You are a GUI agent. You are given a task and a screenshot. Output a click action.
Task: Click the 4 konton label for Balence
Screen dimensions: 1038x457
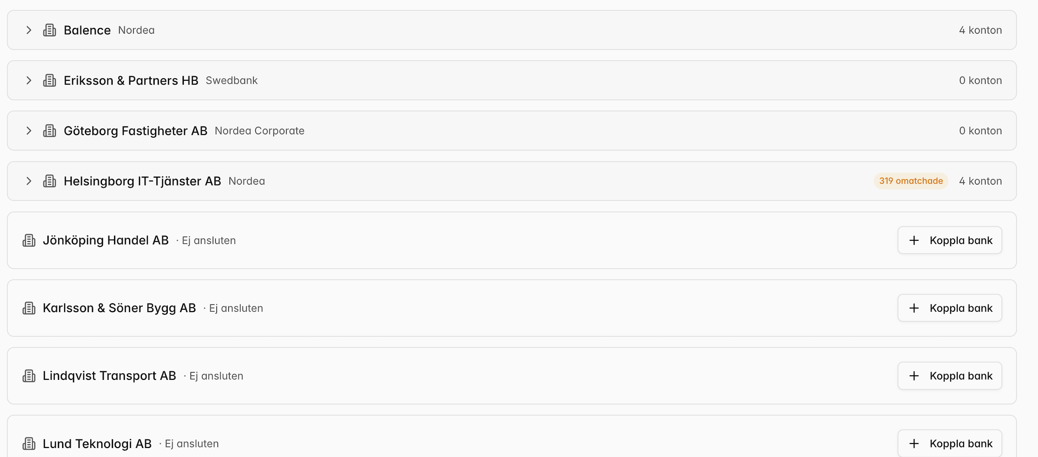click(980, 30)
